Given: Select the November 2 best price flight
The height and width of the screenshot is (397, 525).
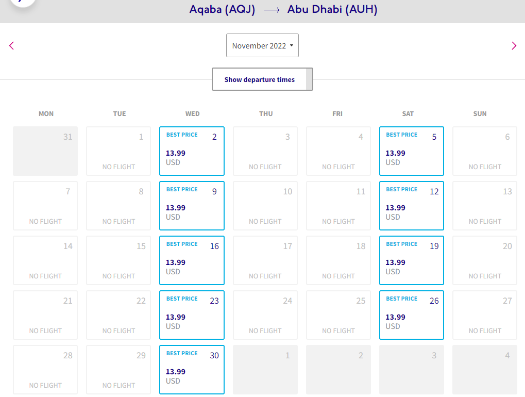Looking at the screenshot, I should coord(192,151).
